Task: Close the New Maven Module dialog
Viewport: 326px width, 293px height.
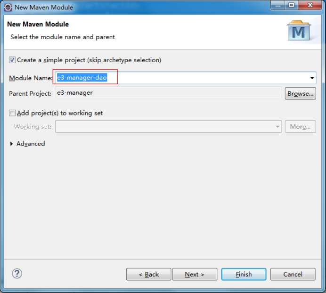Action: 310,5
